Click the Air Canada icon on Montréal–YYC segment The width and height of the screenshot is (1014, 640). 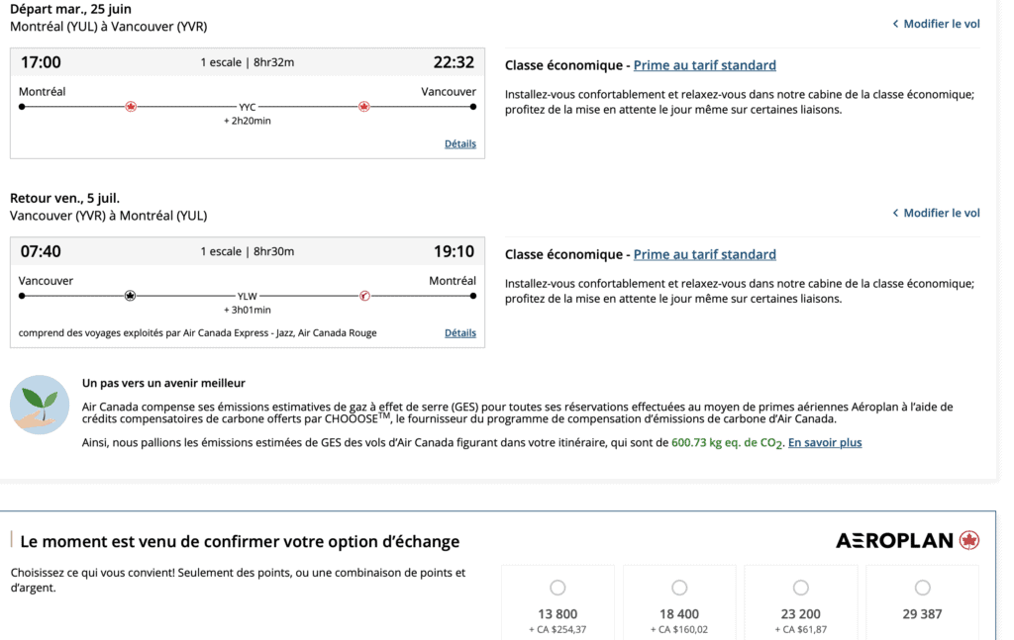click(131, 106)
